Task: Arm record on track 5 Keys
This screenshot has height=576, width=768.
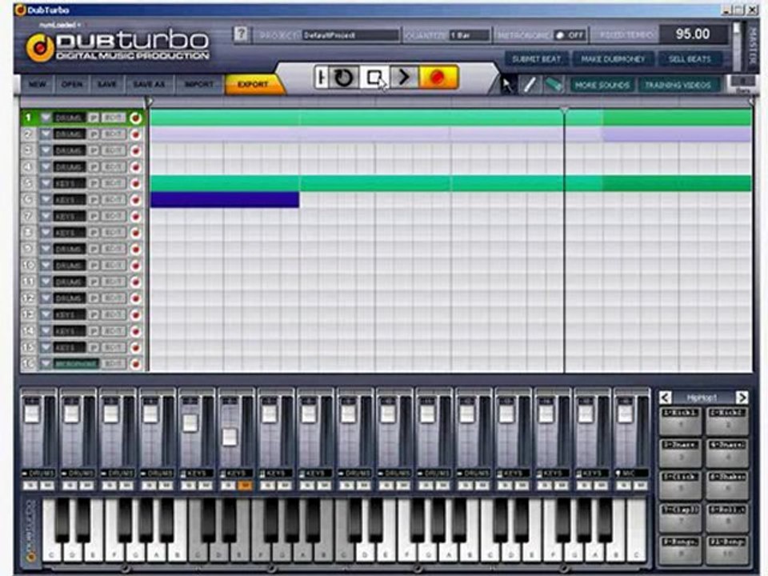Action: (136, 184)
